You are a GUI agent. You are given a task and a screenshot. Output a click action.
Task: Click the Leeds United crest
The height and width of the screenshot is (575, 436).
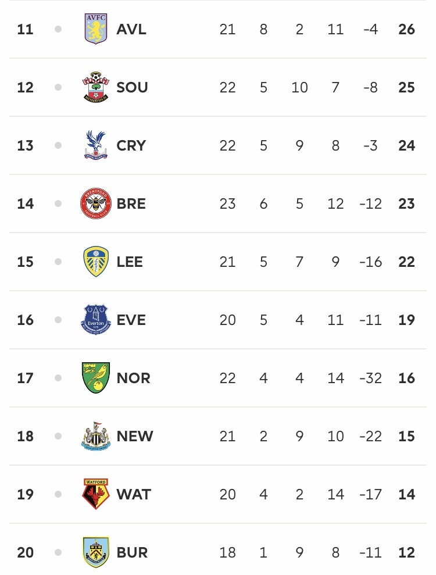[x=96, y=262]
